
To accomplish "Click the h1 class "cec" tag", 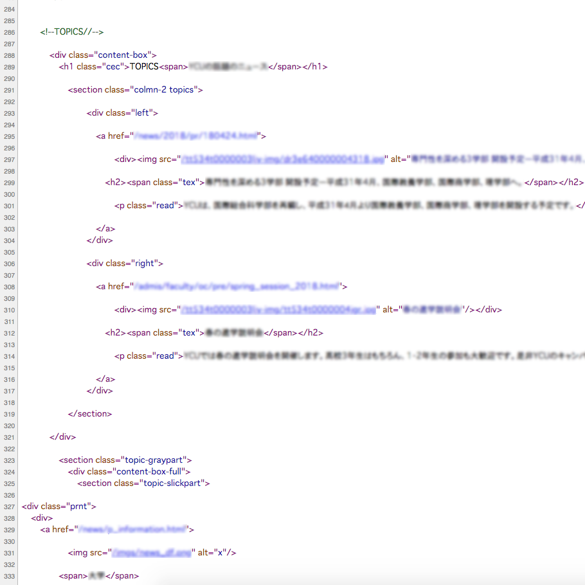I will (94, 67).
